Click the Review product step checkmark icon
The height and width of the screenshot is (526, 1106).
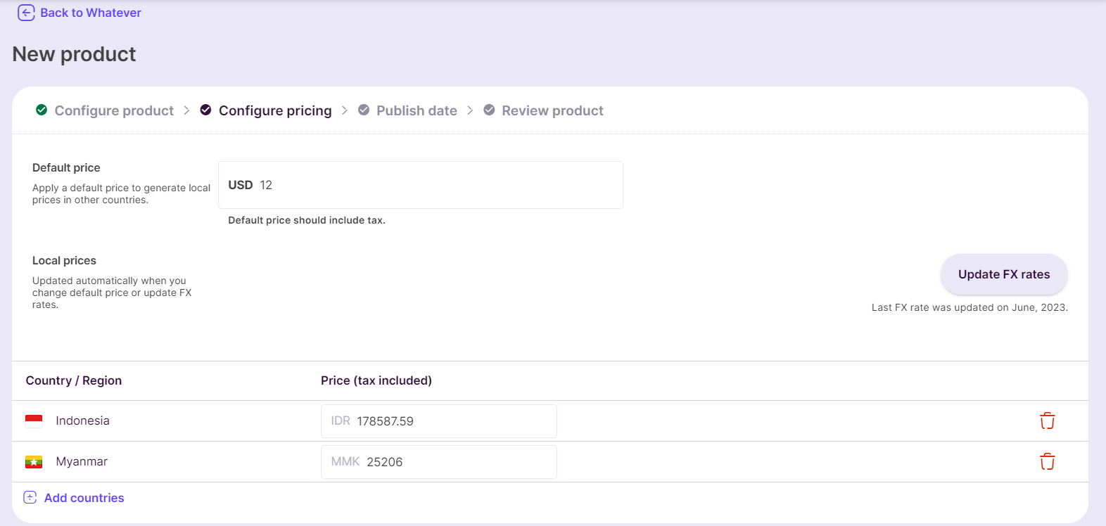pos(489,110)
